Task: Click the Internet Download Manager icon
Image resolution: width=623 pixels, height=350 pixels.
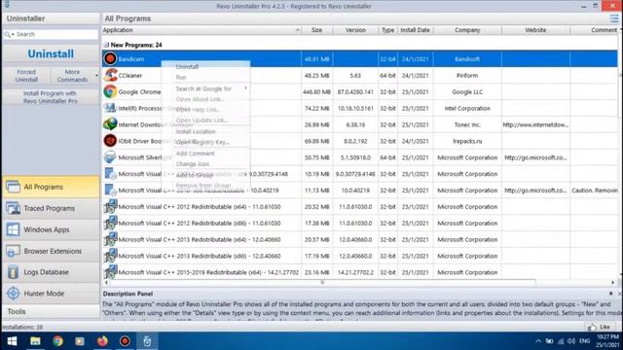Action: tap(110, 124)
